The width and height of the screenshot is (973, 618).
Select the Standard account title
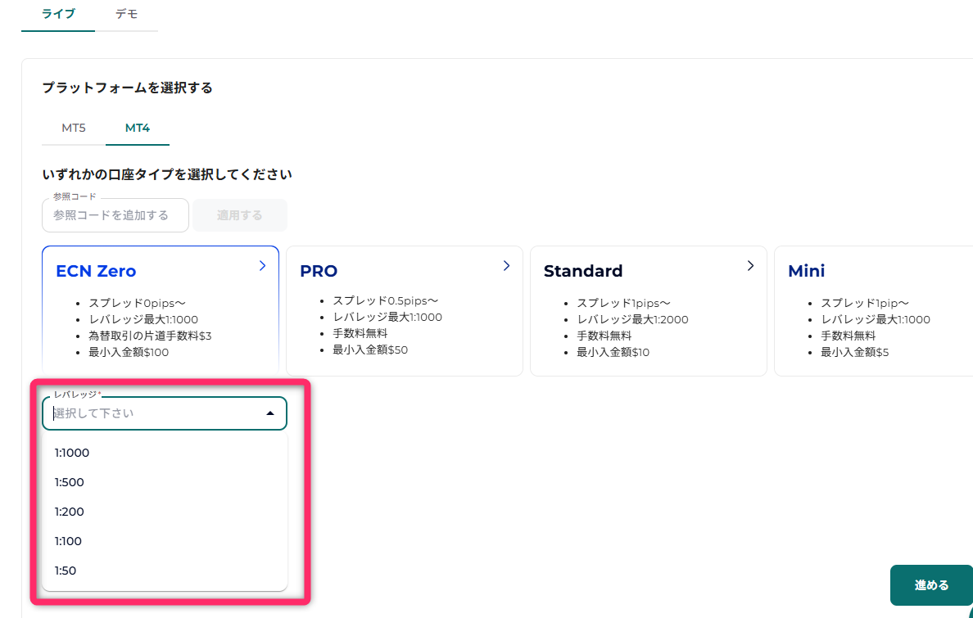pos(583,271)
